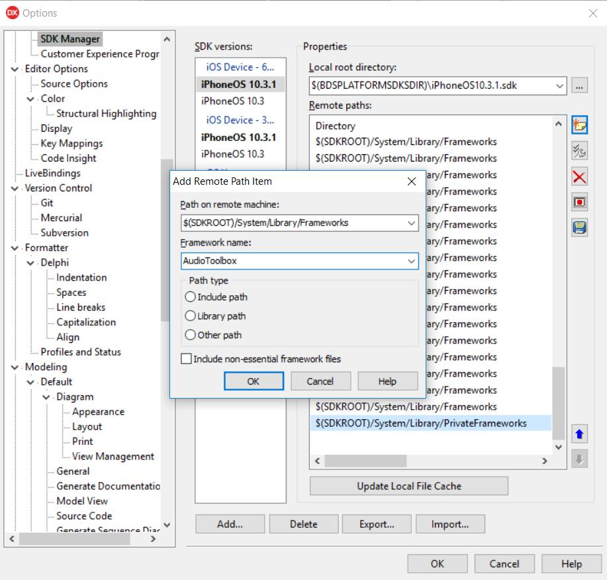Click the save paths disk icon
Image resolution: width=607 pixels, height=580 pixels.
579,227
